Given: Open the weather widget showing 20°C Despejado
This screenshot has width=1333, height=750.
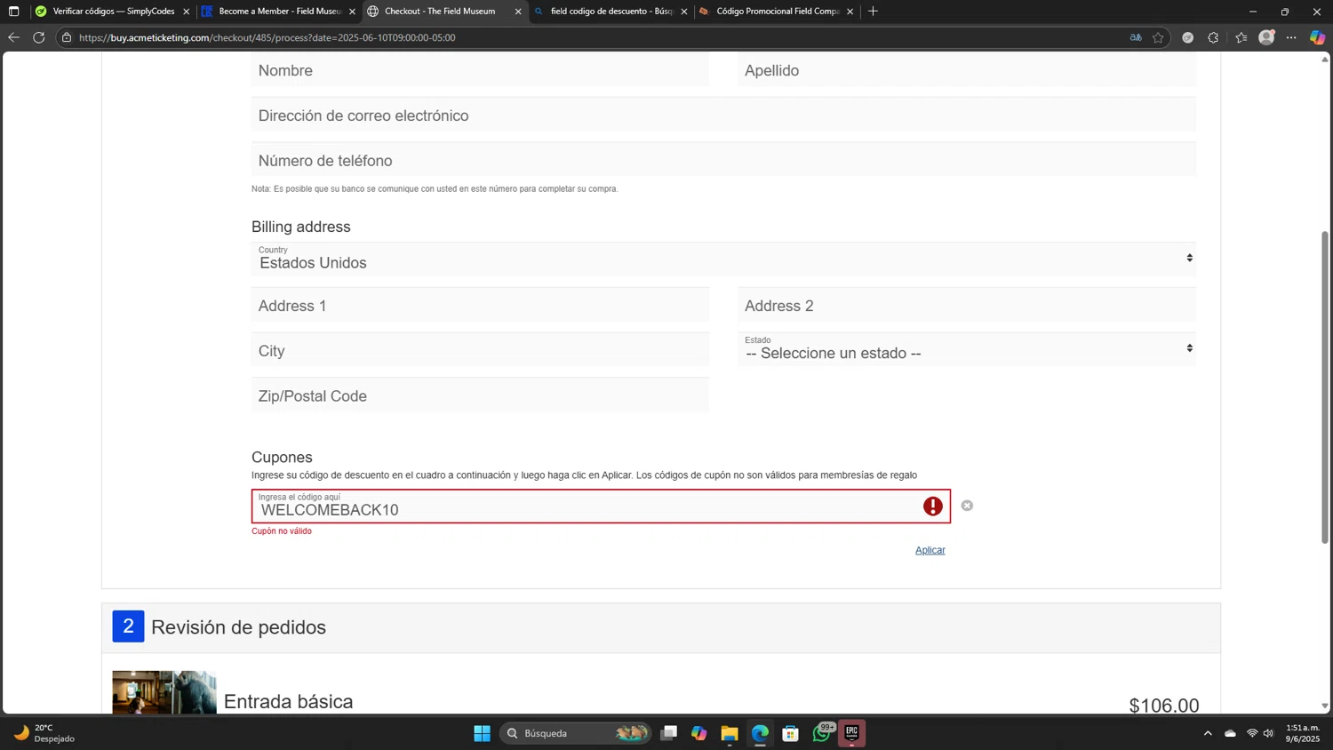Looking at the screenshot, I should [x=44, y=733].
